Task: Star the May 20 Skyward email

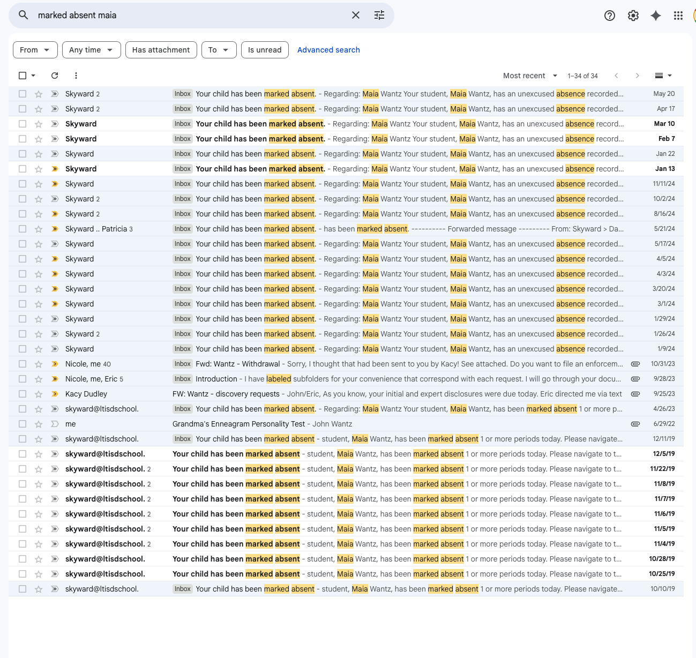Action: 39,94
